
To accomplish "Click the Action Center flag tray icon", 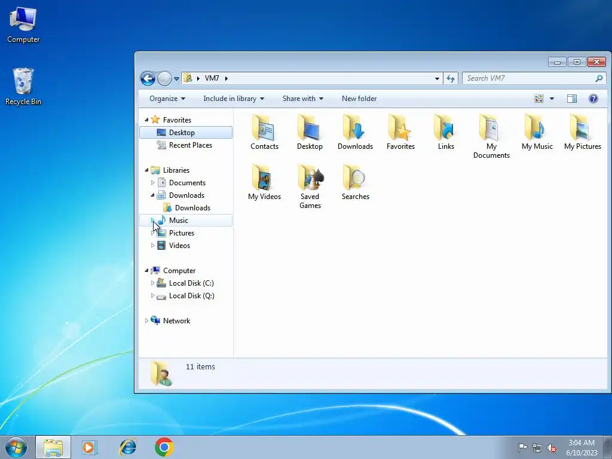I will 522,448.
